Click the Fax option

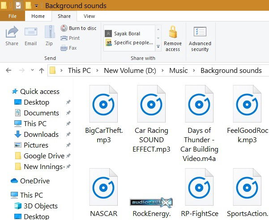coord(68,48)
